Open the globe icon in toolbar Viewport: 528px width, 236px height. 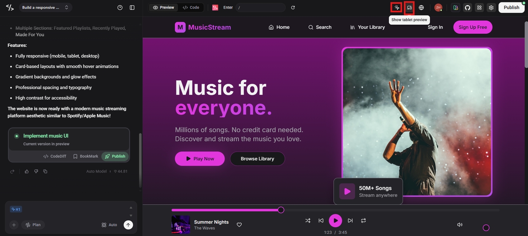(421, 7)
